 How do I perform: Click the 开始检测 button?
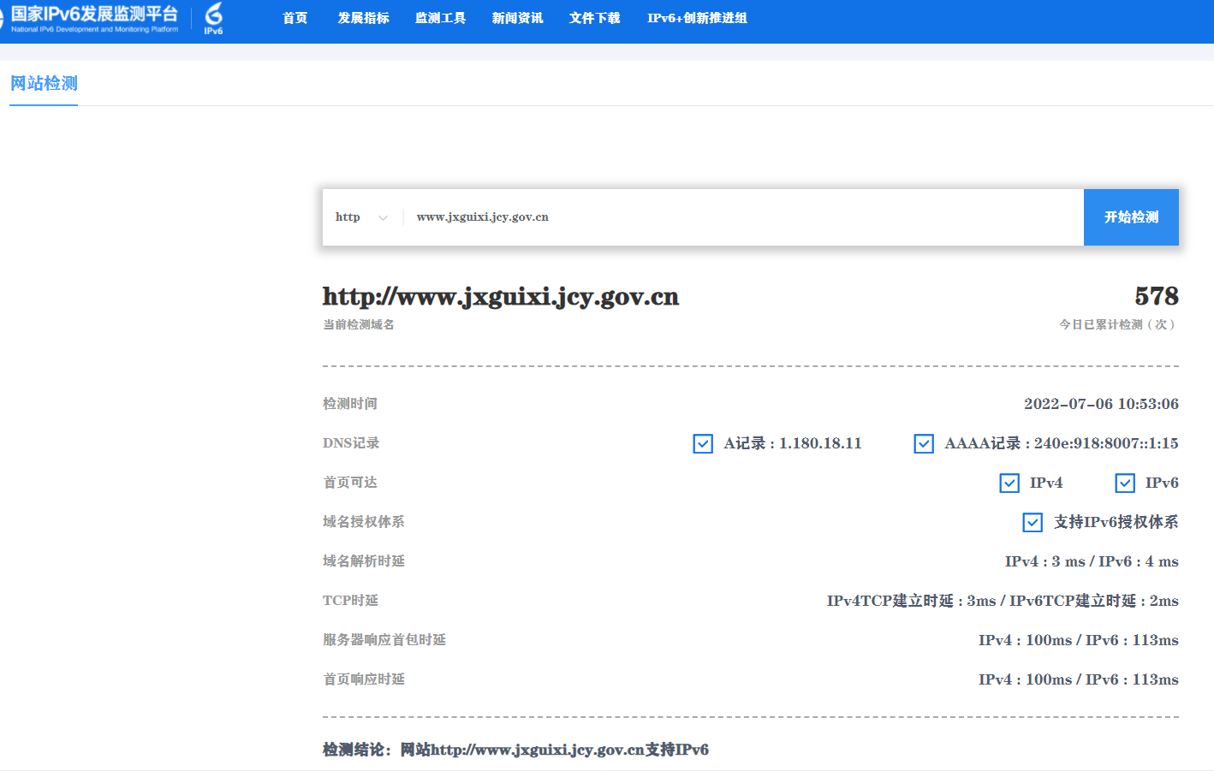pos(1131,217)
